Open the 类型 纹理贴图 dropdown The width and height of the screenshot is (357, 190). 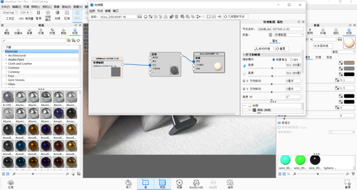[289, 35]
